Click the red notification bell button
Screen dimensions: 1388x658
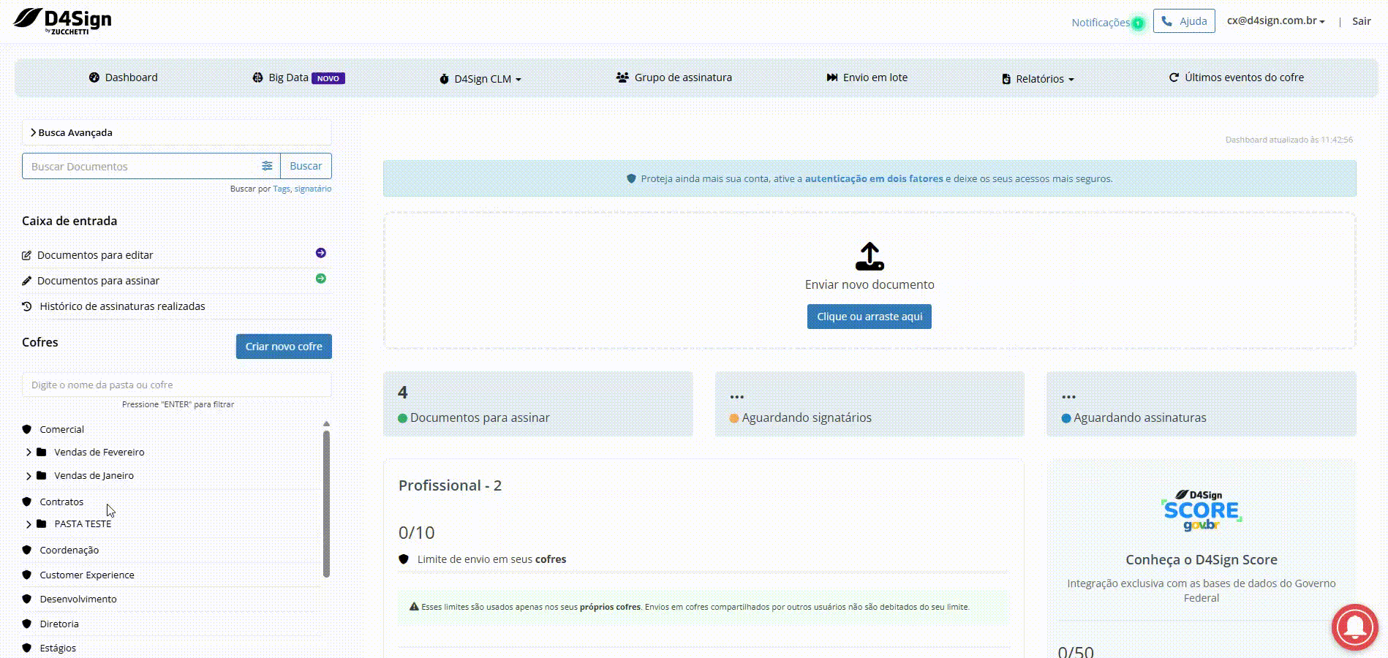tap(1354, 627)
